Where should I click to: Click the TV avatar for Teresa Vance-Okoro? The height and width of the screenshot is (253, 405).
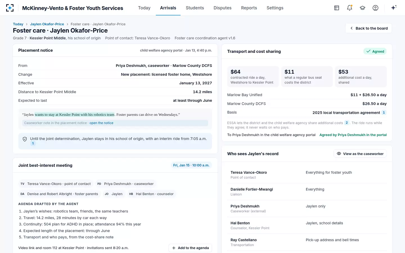[22, 184]
